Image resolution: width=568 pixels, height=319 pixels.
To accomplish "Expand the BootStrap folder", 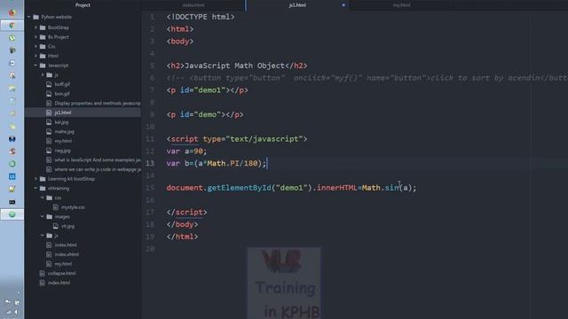I will point(35,27).
